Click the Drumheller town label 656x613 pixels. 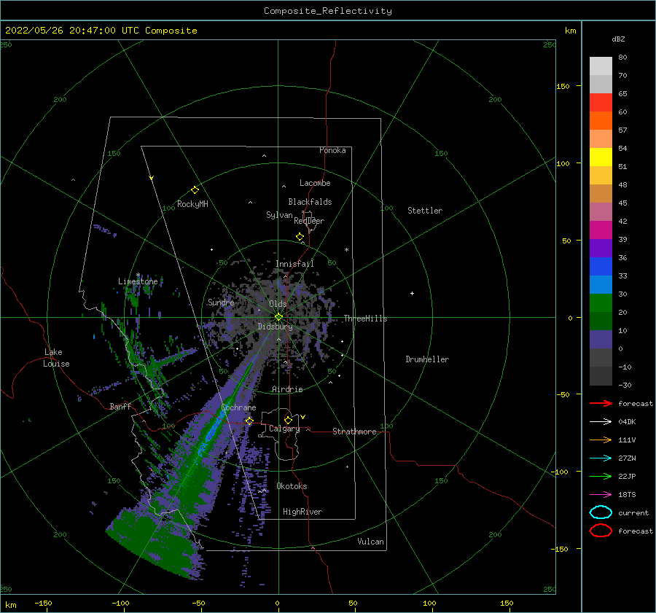tap(427, 359)
